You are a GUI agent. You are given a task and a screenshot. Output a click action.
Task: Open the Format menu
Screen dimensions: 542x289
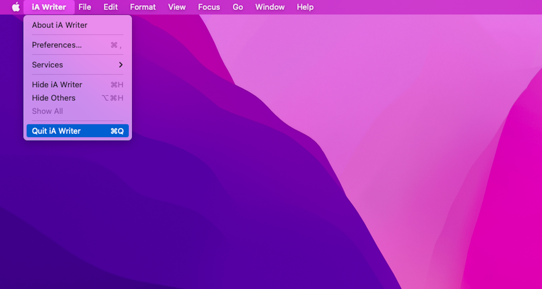tap(143, 7)
